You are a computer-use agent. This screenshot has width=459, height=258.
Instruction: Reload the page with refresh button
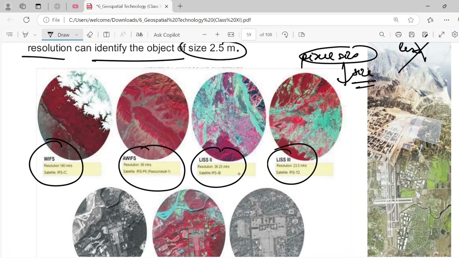[26, 20]
